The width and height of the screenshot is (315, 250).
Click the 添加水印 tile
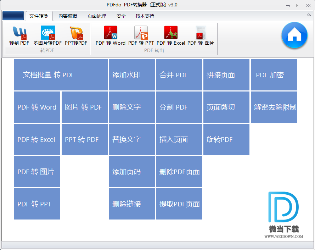pos(132,75)
